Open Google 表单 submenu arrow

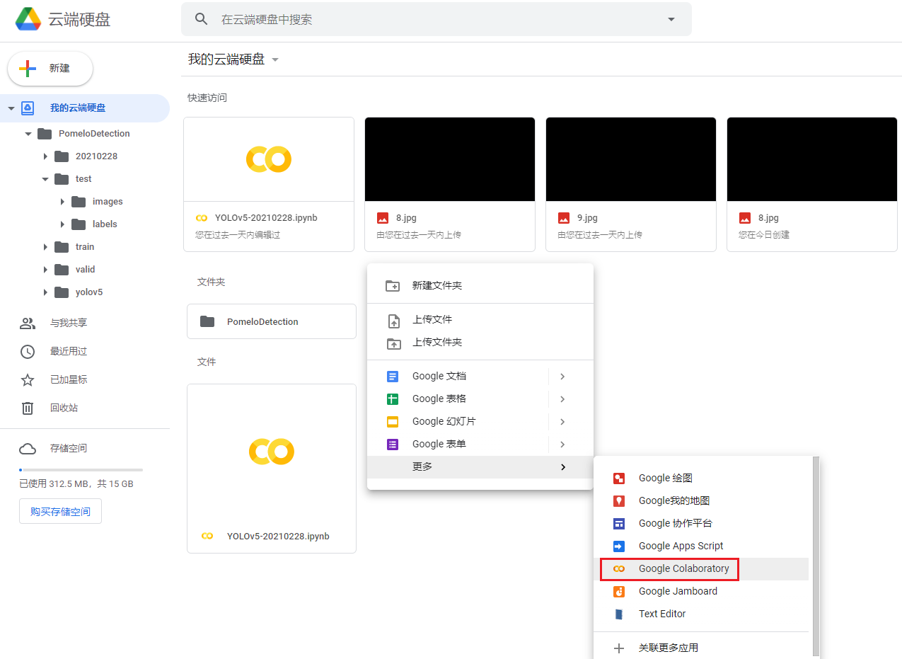click(562, 445)
